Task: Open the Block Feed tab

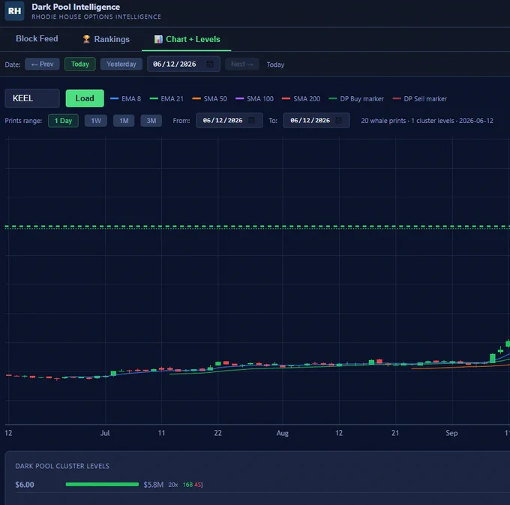Action: [37, 39]
